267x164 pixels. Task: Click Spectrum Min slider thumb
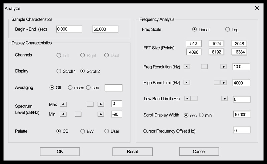pyautogui.click(x=78, y=114)
